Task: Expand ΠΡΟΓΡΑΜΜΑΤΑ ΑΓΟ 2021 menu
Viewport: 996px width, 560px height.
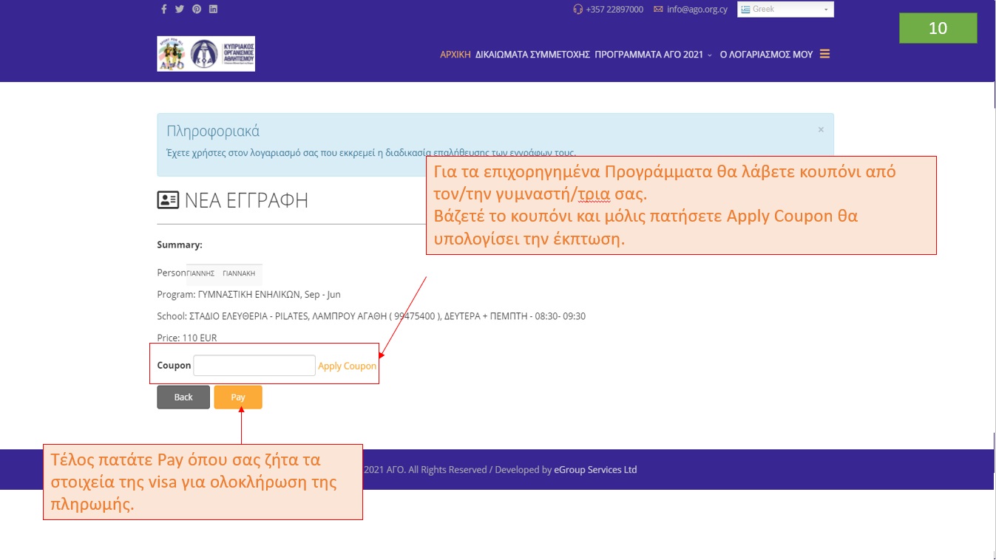Action: (653, 55)
